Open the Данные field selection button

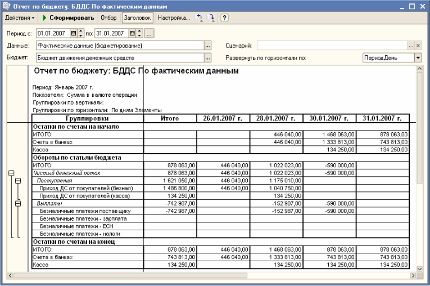207,46
